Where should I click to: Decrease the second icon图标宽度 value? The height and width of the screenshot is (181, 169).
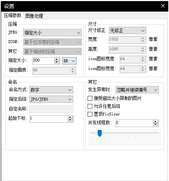(143, 71)
